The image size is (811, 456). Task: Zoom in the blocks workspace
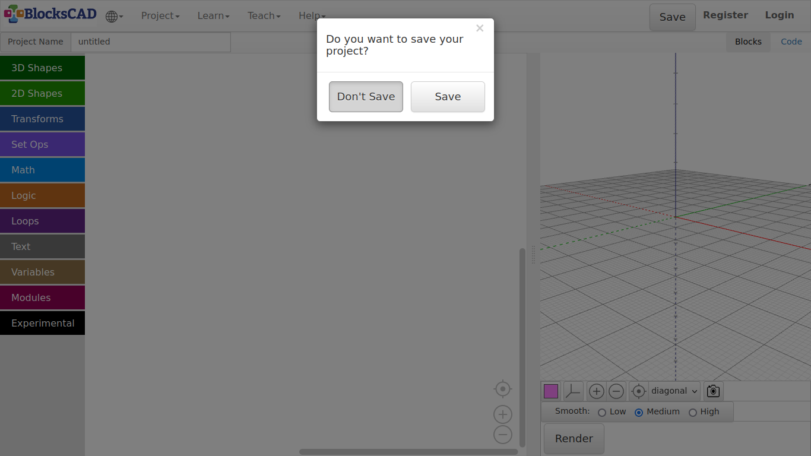tap(503, 414)
